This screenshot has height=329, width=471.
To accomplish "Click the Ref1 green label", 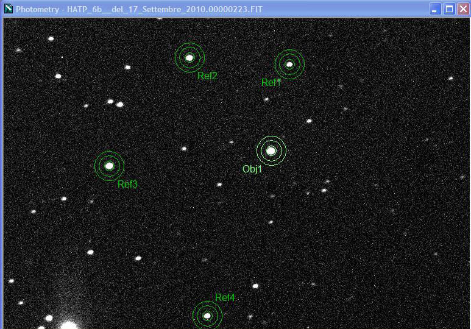I will (271, 82).
